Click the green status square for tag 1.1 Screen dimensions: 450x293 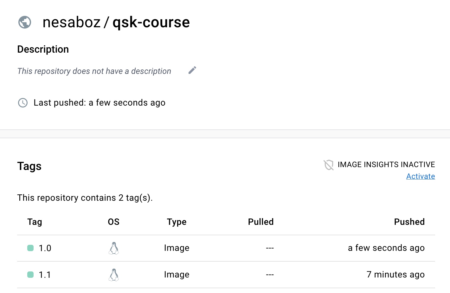[30, 275]
